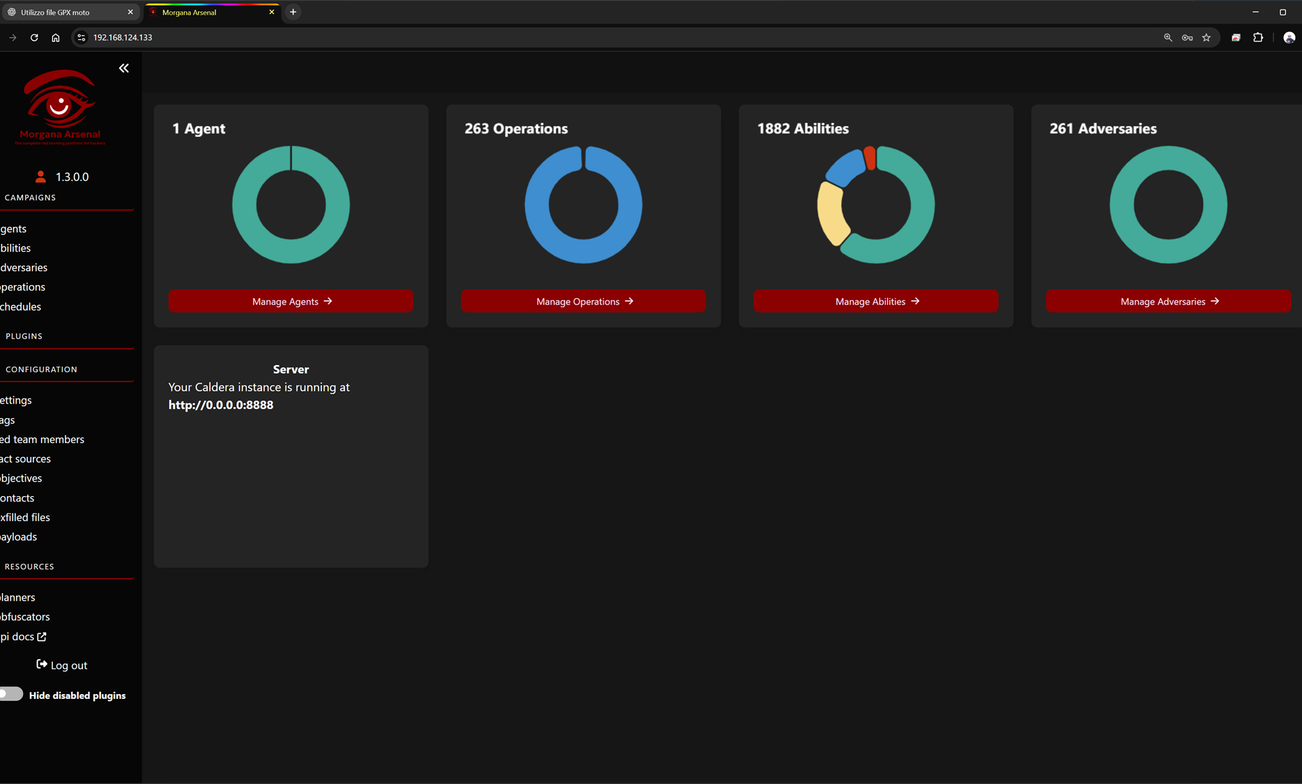The height and width of the screenshot is (784, 1302).
Task: Collapse the sidebar with double chevron icon
Action: [124, 68]
